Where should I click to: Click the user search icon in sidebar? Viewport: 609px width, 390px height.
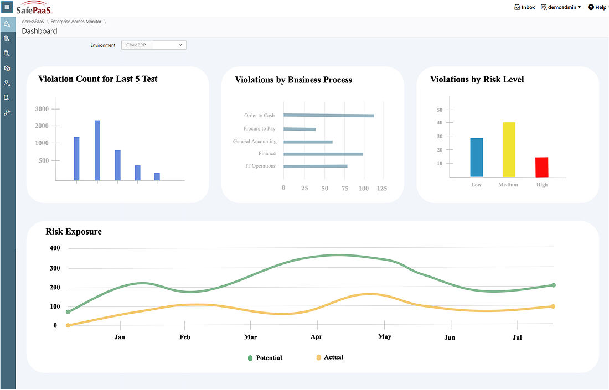click(7, 83)
